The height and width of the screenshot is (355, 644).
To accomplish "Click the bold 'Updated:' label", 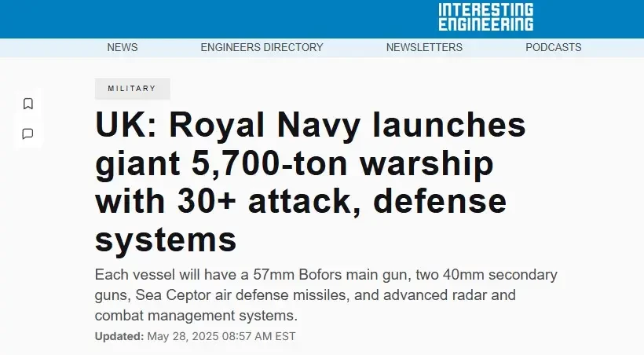I will (119, 336).
